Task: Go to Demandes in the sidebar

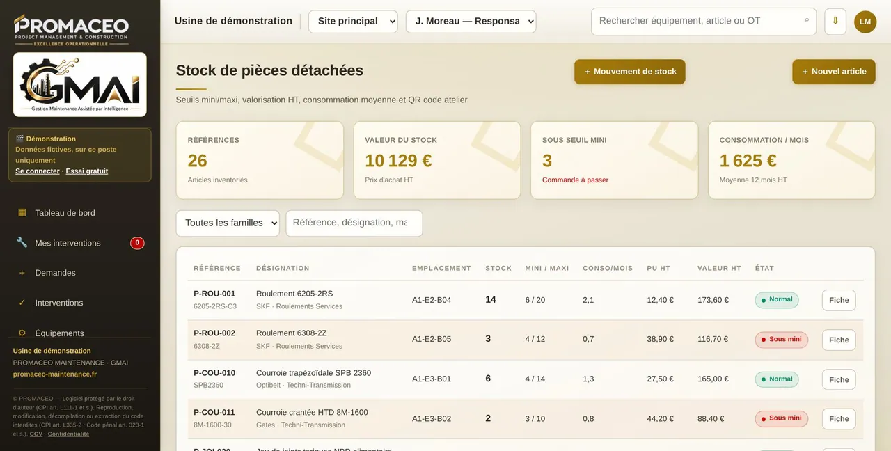Action: (80, 273)
